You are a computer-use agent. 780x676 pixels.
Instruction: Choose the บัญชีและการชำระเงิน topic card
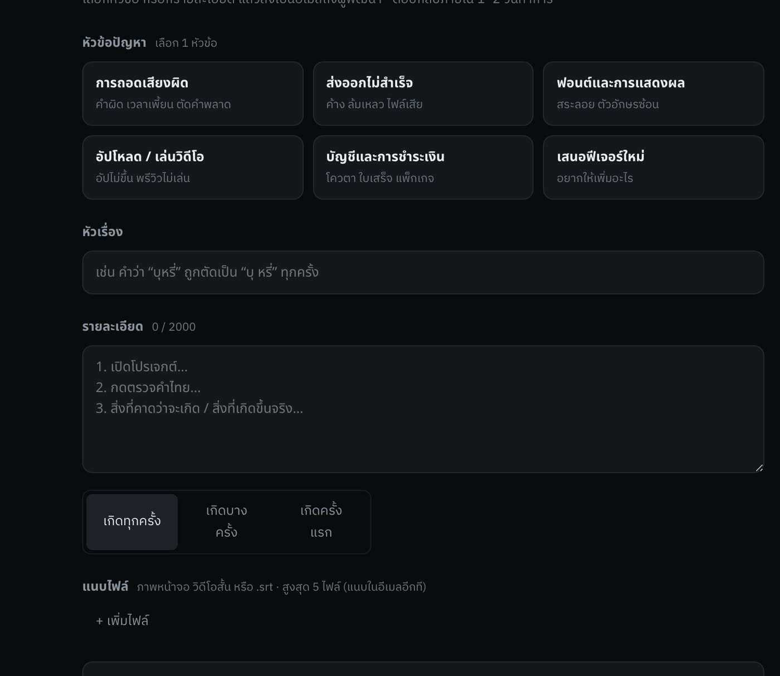click(x=423, y=168)
